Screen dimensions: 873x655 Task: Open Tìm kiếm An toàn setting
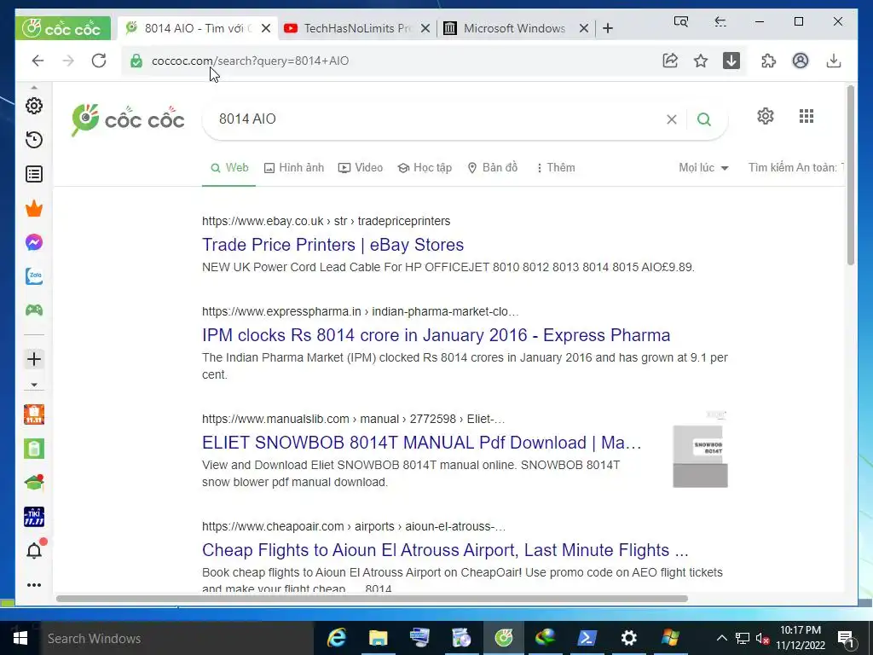(796, 168)
